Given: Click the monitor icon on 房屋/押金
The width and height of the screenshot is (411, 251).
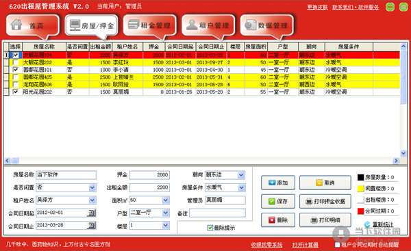Looking at the screenshot, I should click(75, 25).
